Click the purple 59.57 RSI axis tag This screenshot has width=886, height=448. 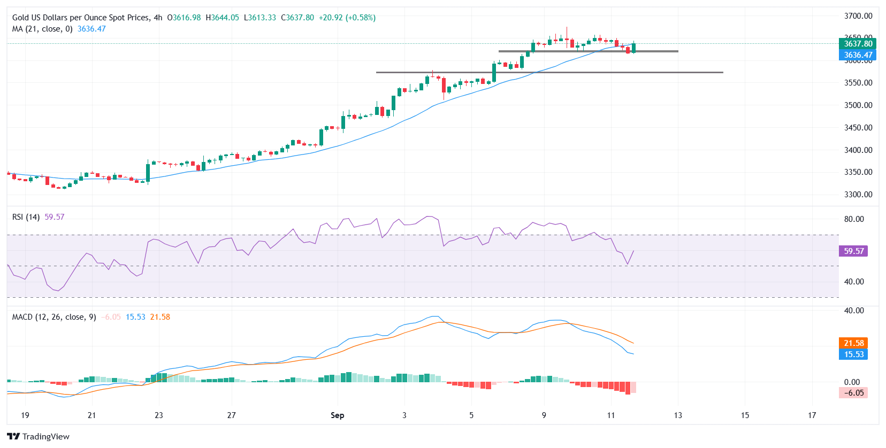click(853, 251)
